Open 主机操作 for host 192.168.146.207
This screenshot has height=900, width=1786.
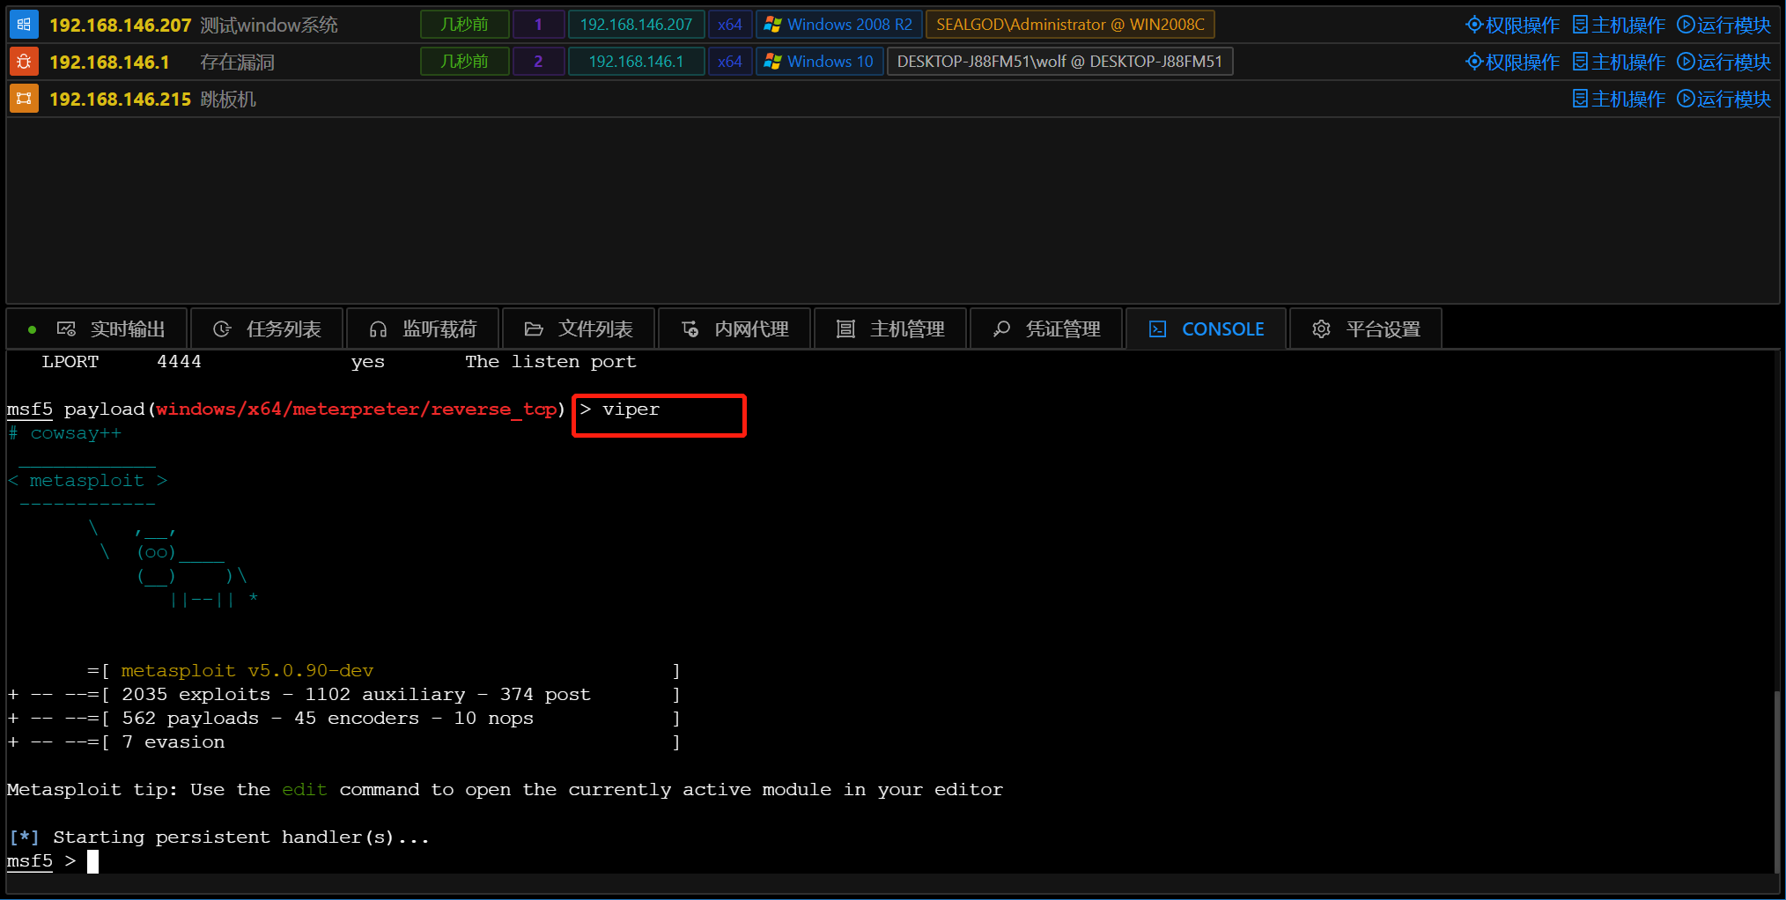[1619, 25]
